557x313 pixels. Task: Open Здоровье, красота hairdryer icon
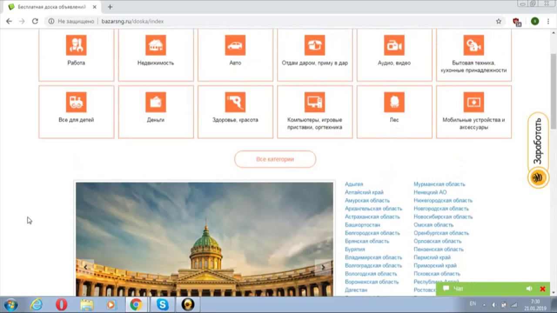pos(235,102)
